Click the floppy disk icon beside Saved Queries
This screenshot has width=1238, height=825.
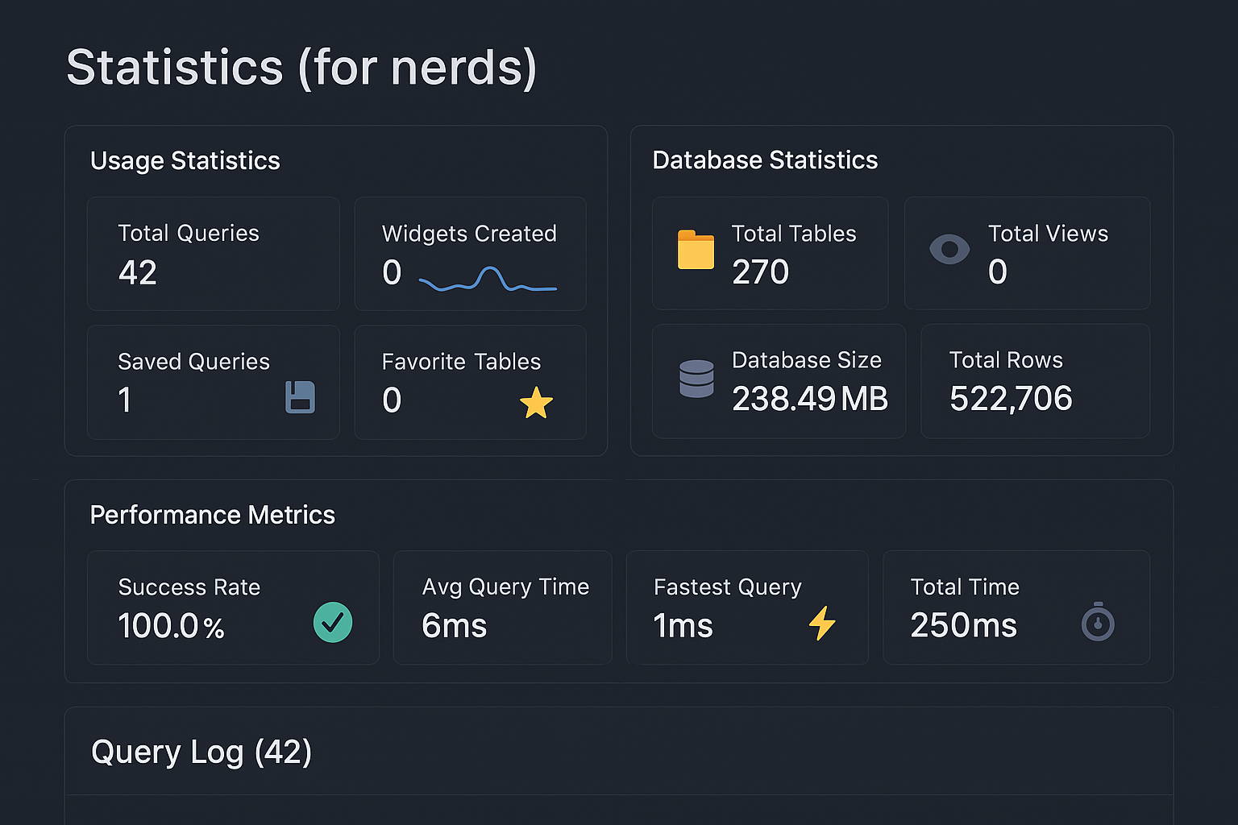coord(300,397)
